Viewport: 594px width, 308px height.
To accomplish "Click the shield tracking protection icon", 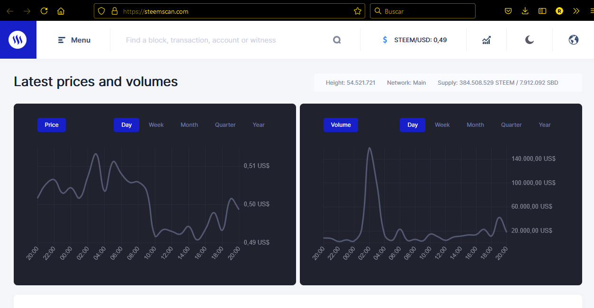I will [x=101, y=11].
